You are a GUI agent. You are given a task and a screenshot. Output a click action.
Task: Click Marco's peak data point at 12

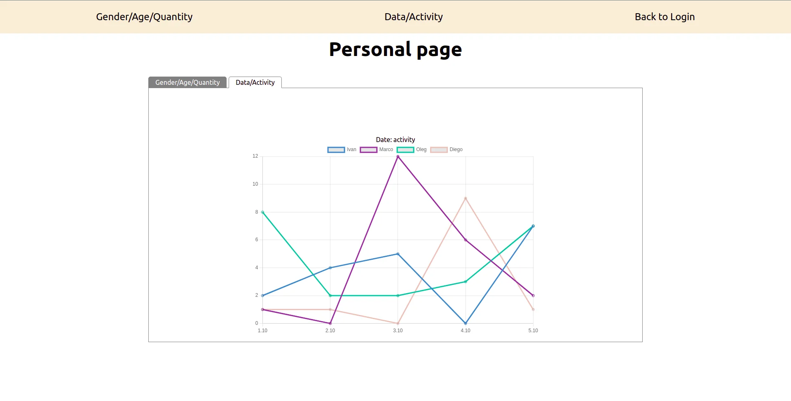(x=398, y=156)
